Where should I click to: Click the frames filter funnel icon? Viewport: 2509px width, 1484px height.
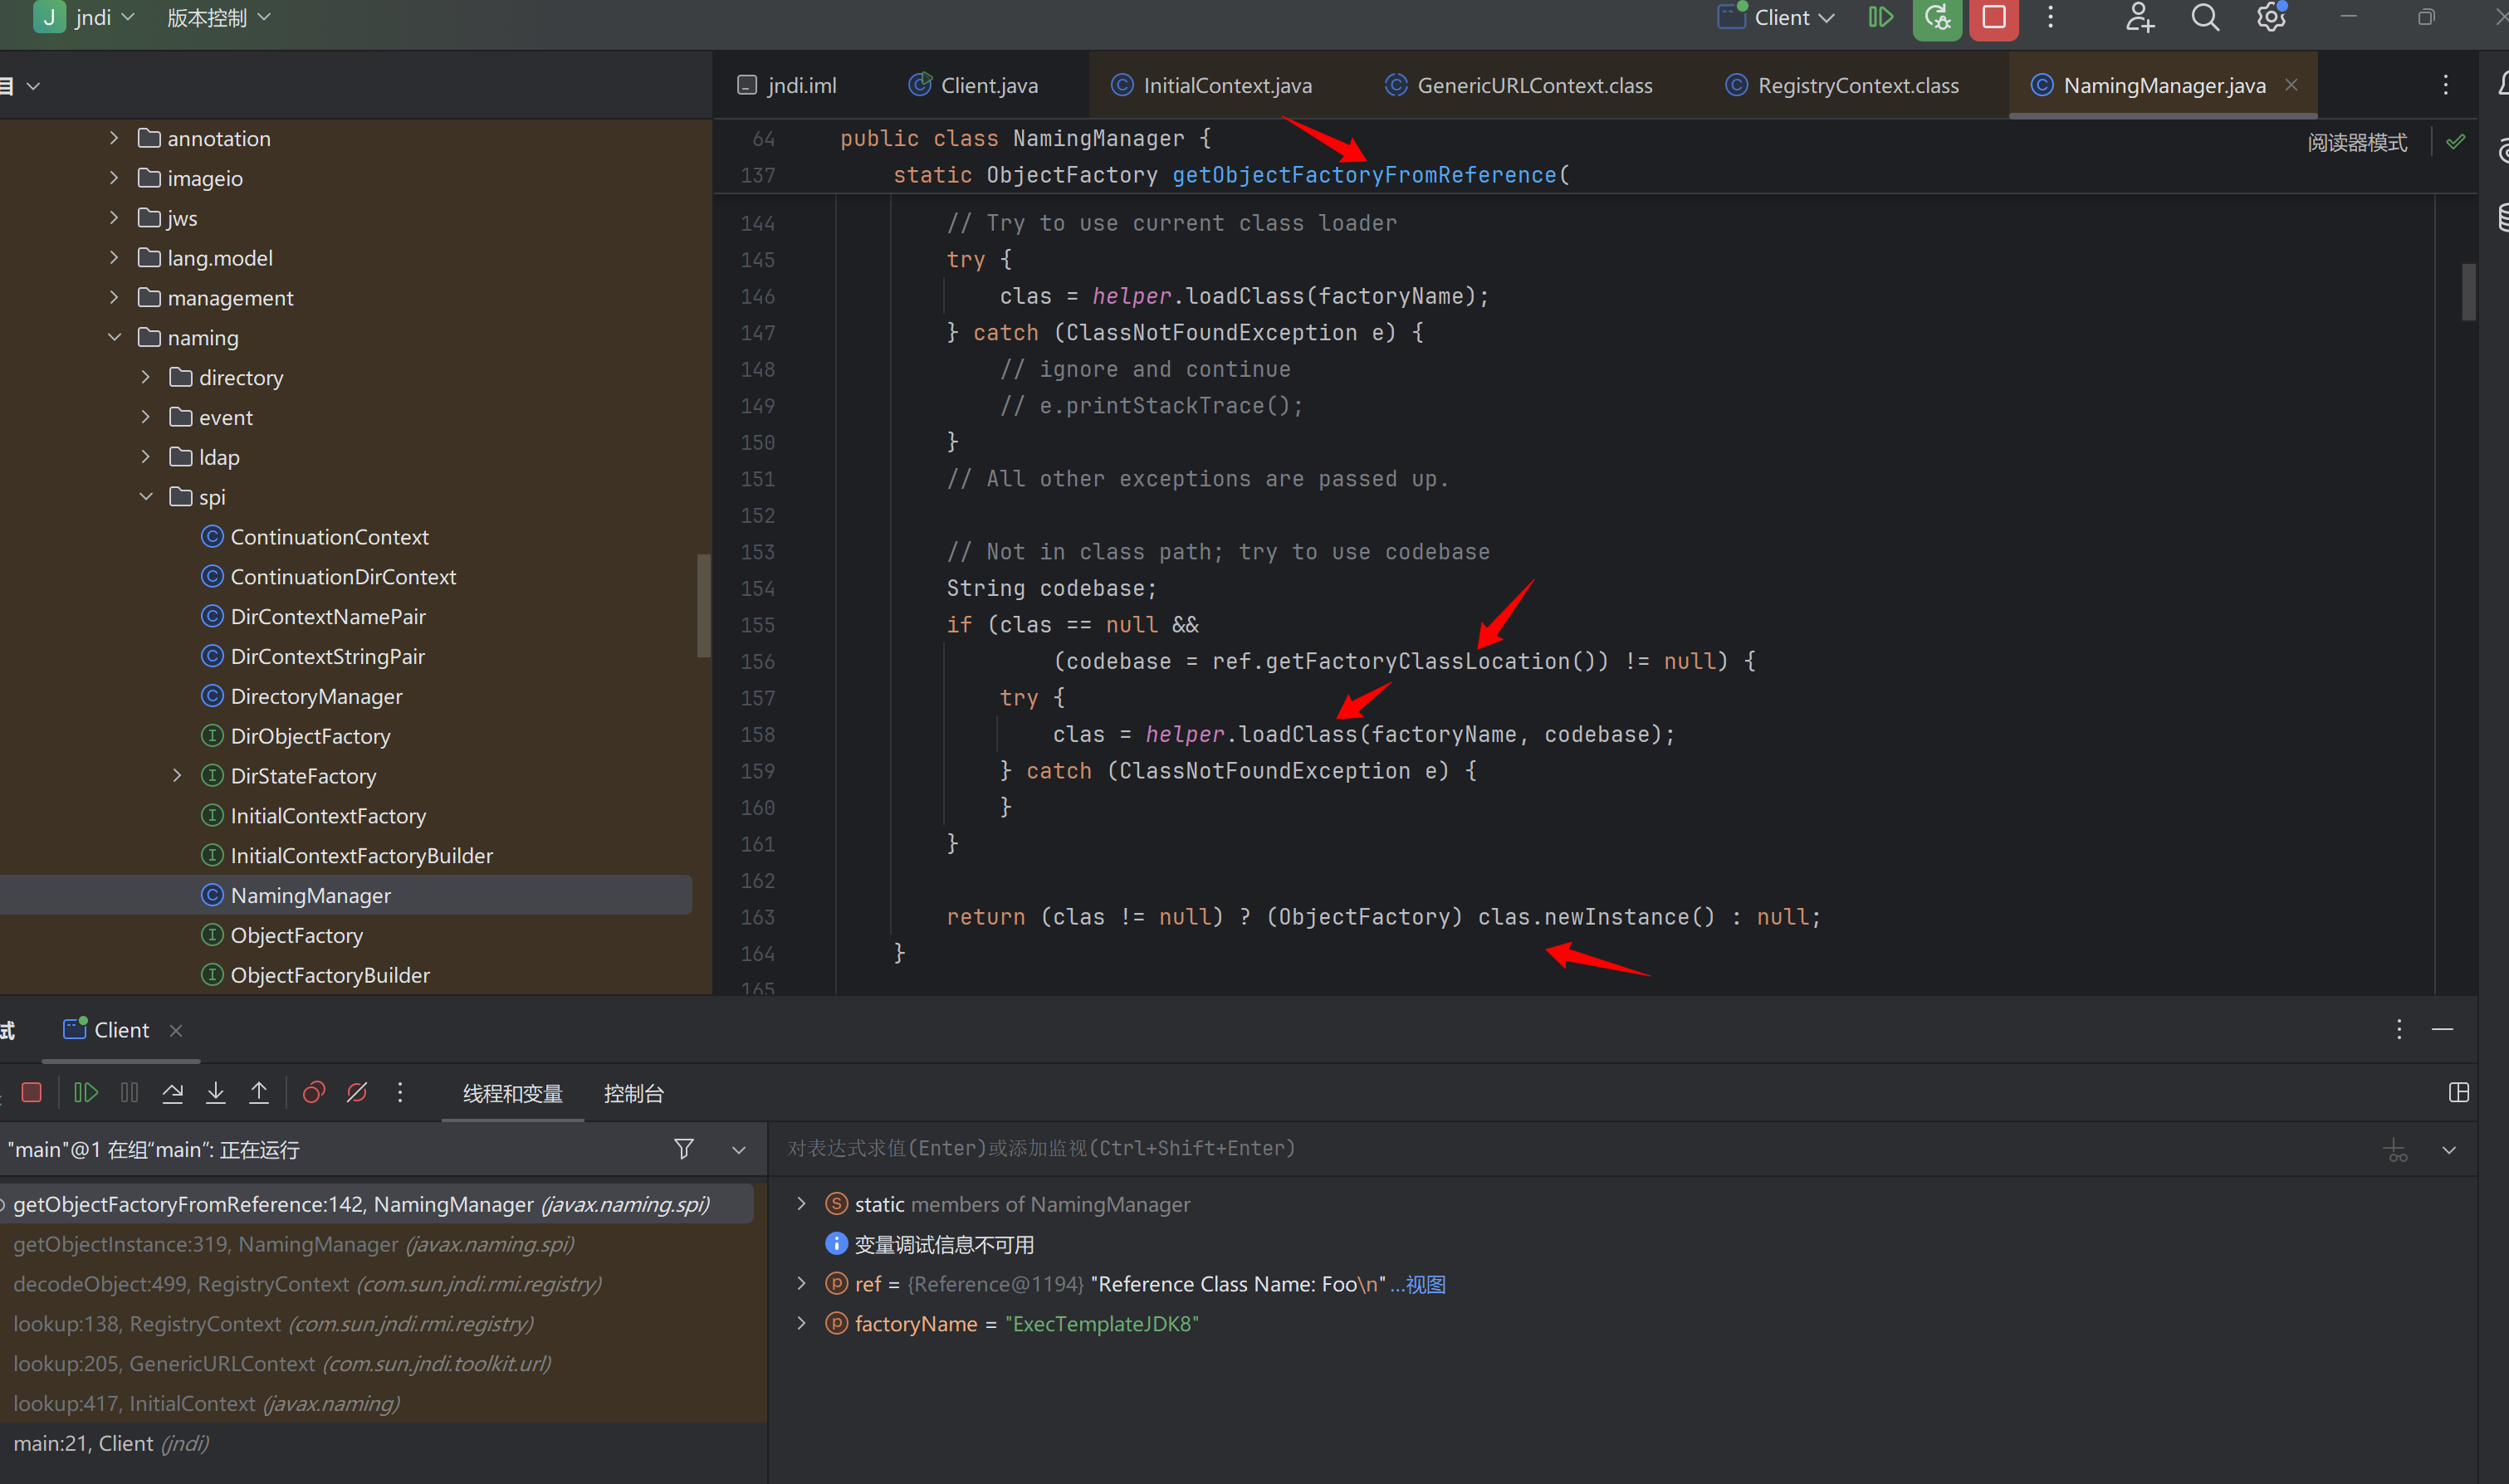tap(684, 1149)
